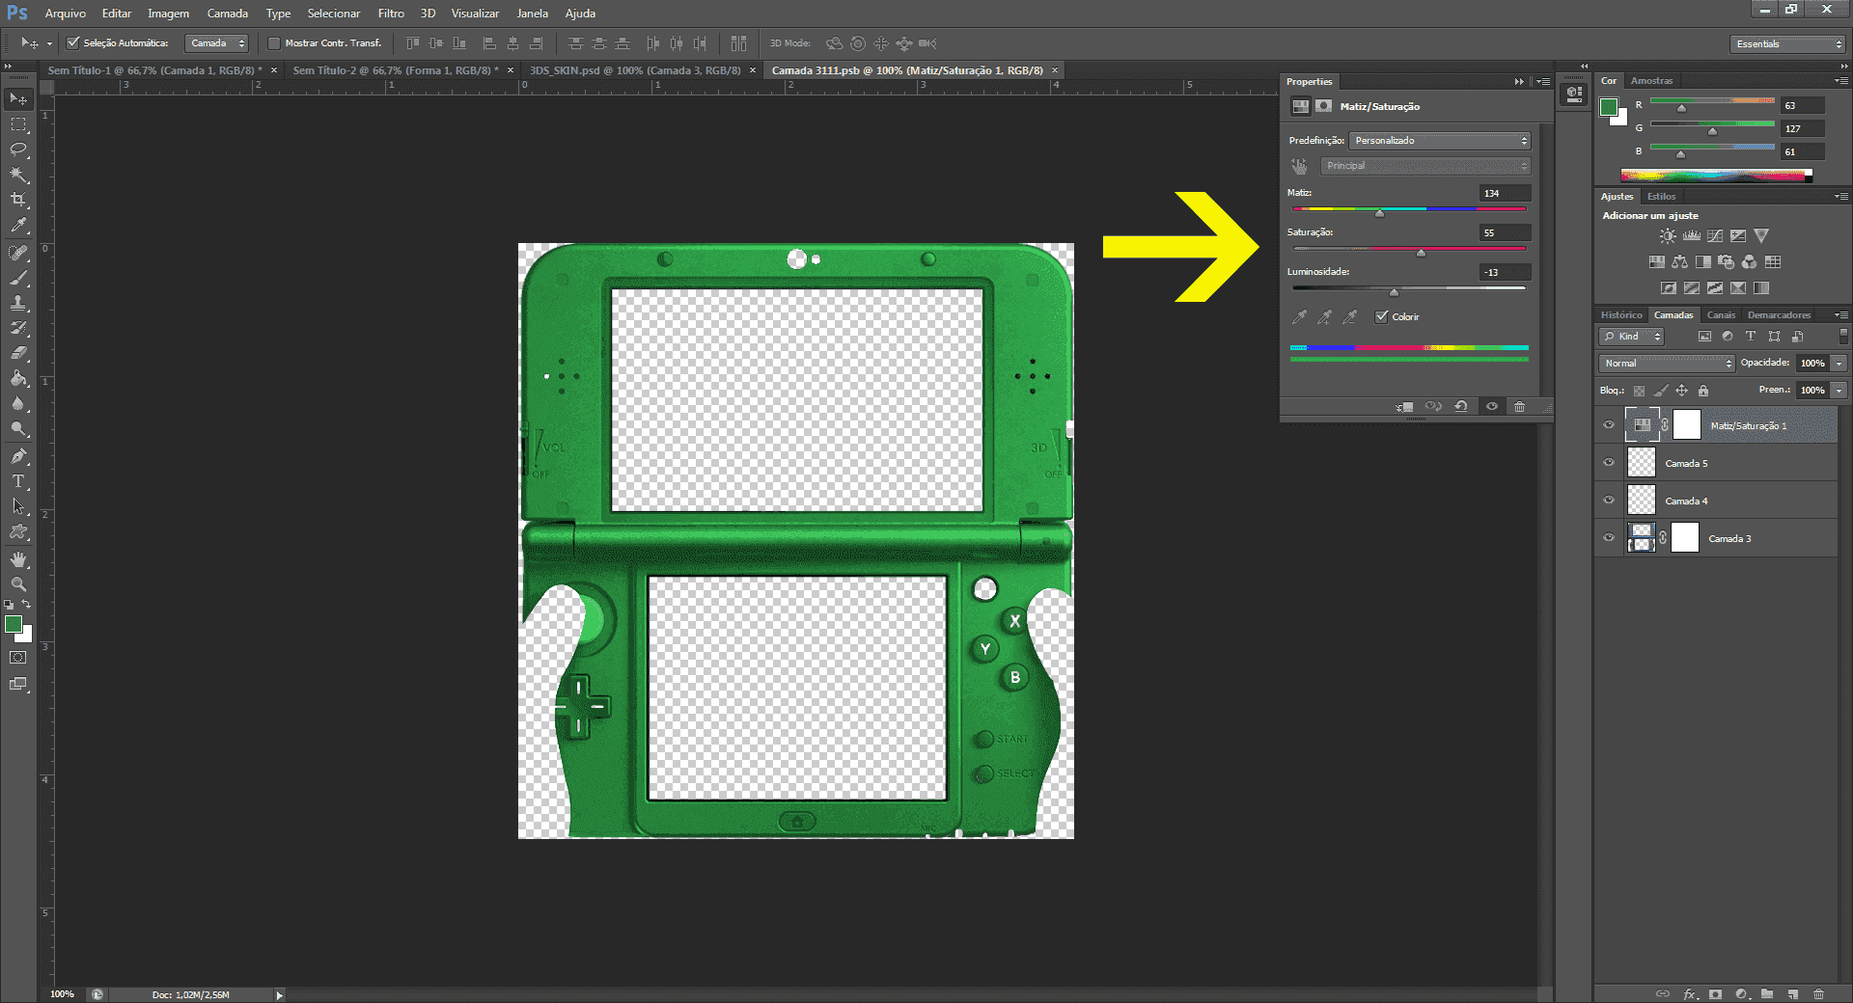Viewport: 1853px width, 1003px height.
Task: Select the Eyedropper tool in the toolbox
Action: click(18, 226)
